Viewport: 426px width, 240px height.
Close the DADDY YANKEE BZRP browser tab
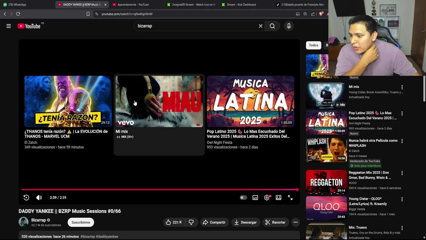pos(105,5)
